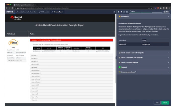
Task: Collapse sidebar with the right chevron icon
Action: [119, 12]
